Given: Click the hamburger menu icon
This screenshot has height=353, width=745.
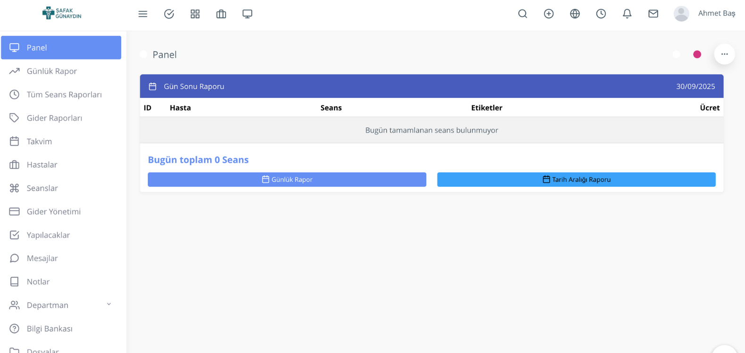Looking at the screenshot, I should [x=143, y=14].
